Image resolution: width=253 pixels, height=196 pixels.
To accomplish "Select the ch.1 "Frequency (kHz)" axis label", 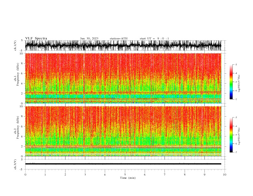I will pos(18,74).
